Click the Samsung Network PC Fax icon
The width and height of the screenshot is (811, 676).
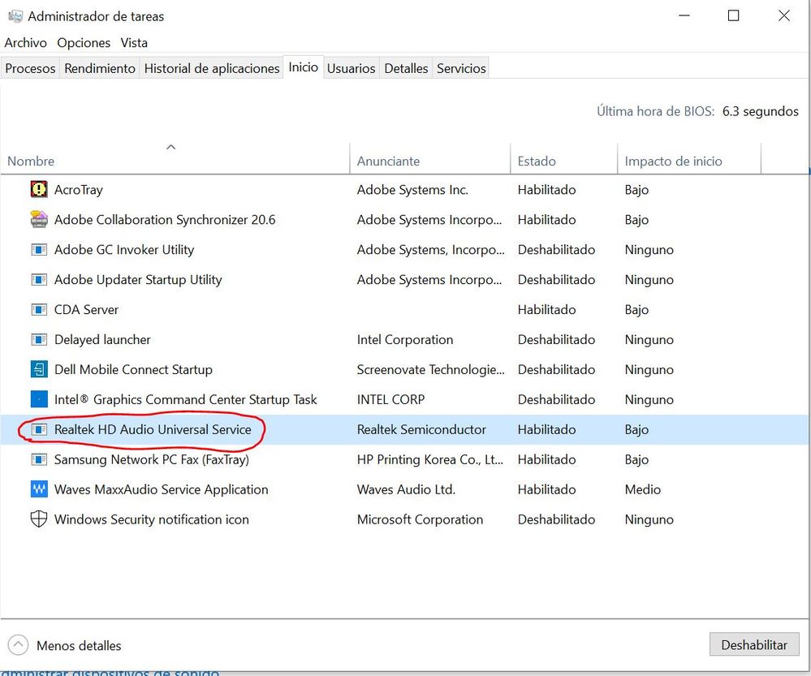(x=39, y=459)
